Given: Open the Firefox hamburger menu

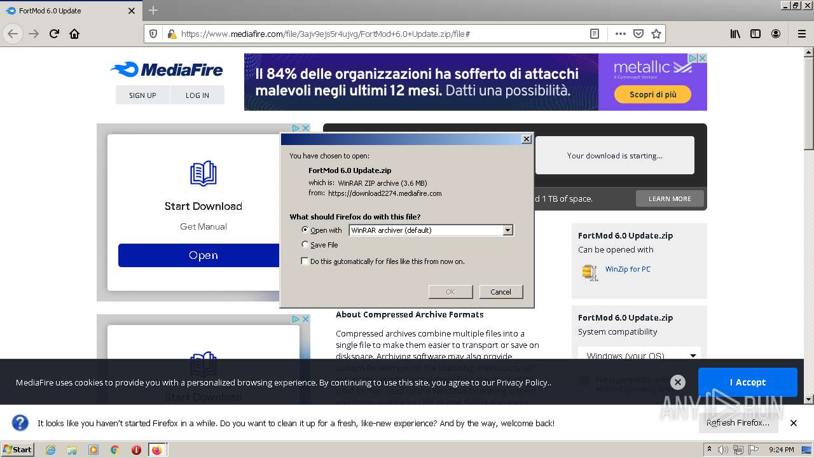Looking at the screenshot, I should click(801, 34).
